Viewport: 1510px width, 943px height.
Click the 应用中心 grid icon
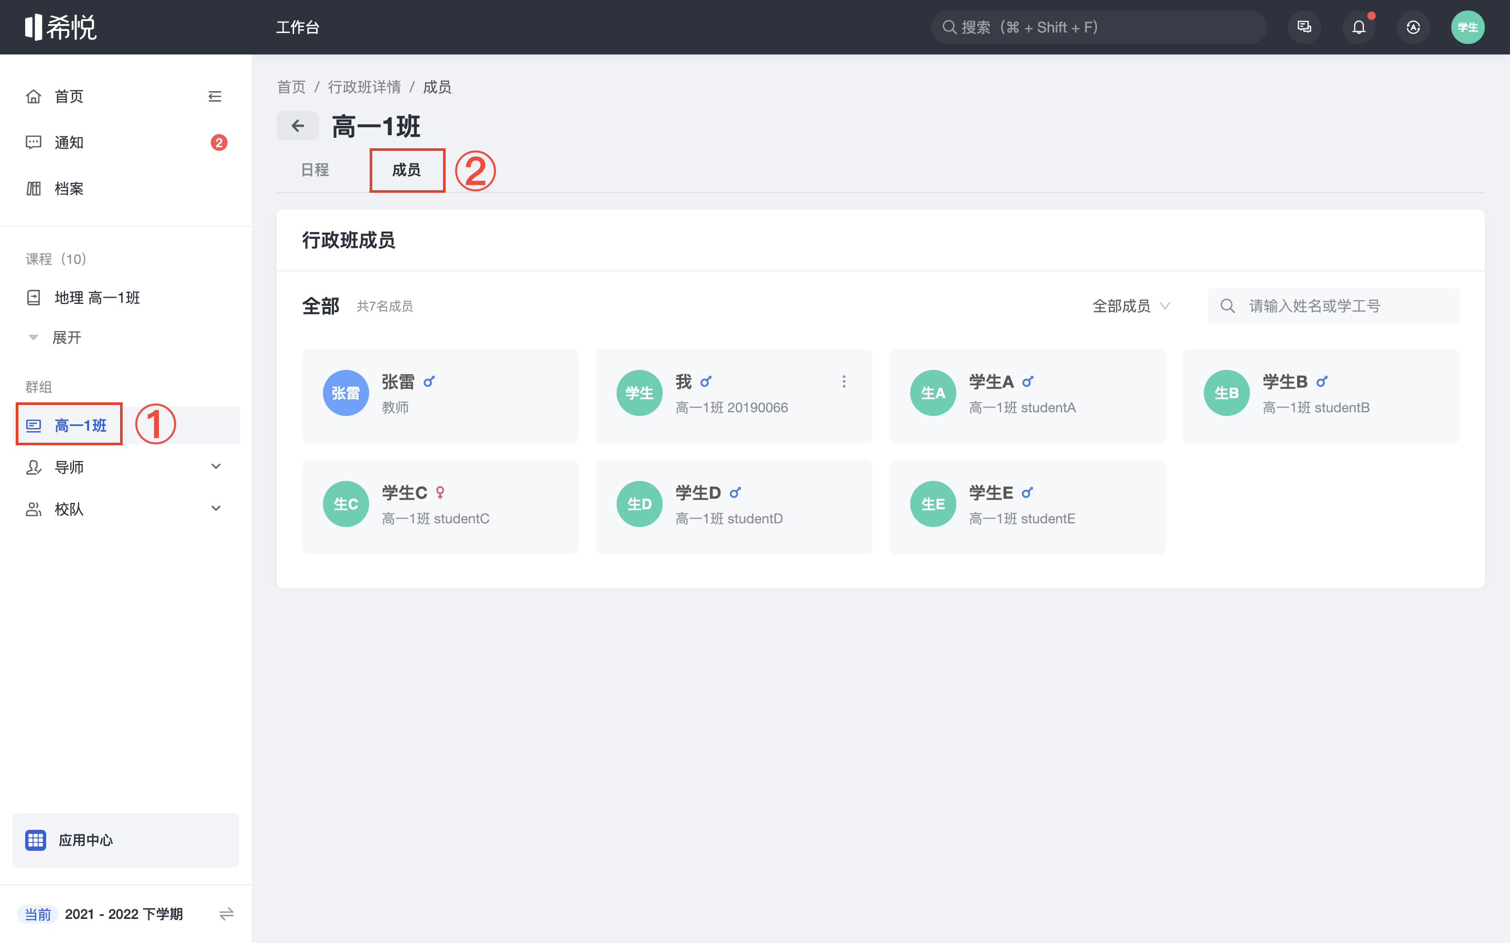pyautogui.click(x=36, y=839)
